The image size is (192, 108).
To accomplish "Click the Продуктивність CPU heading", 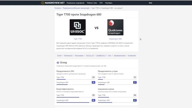I will pyautogui.click(x=65, y=71).
